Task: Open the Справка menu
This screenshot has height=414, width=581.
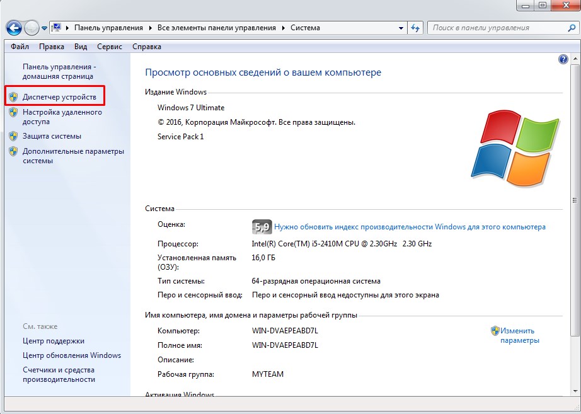Action: coord(147,47)
